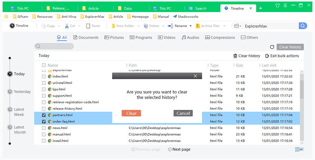Viewport: 315px width, 160px height.
Task: Dismiss the dialog with Cancel button
Action: tap(183, 113)
